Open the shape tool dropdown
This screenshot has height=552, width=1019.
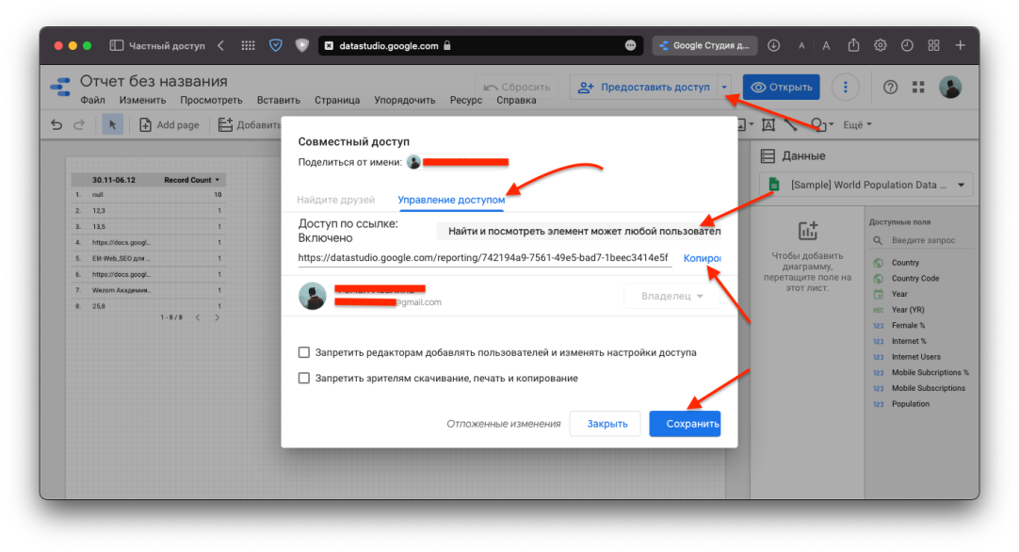(x=822, y=124)
